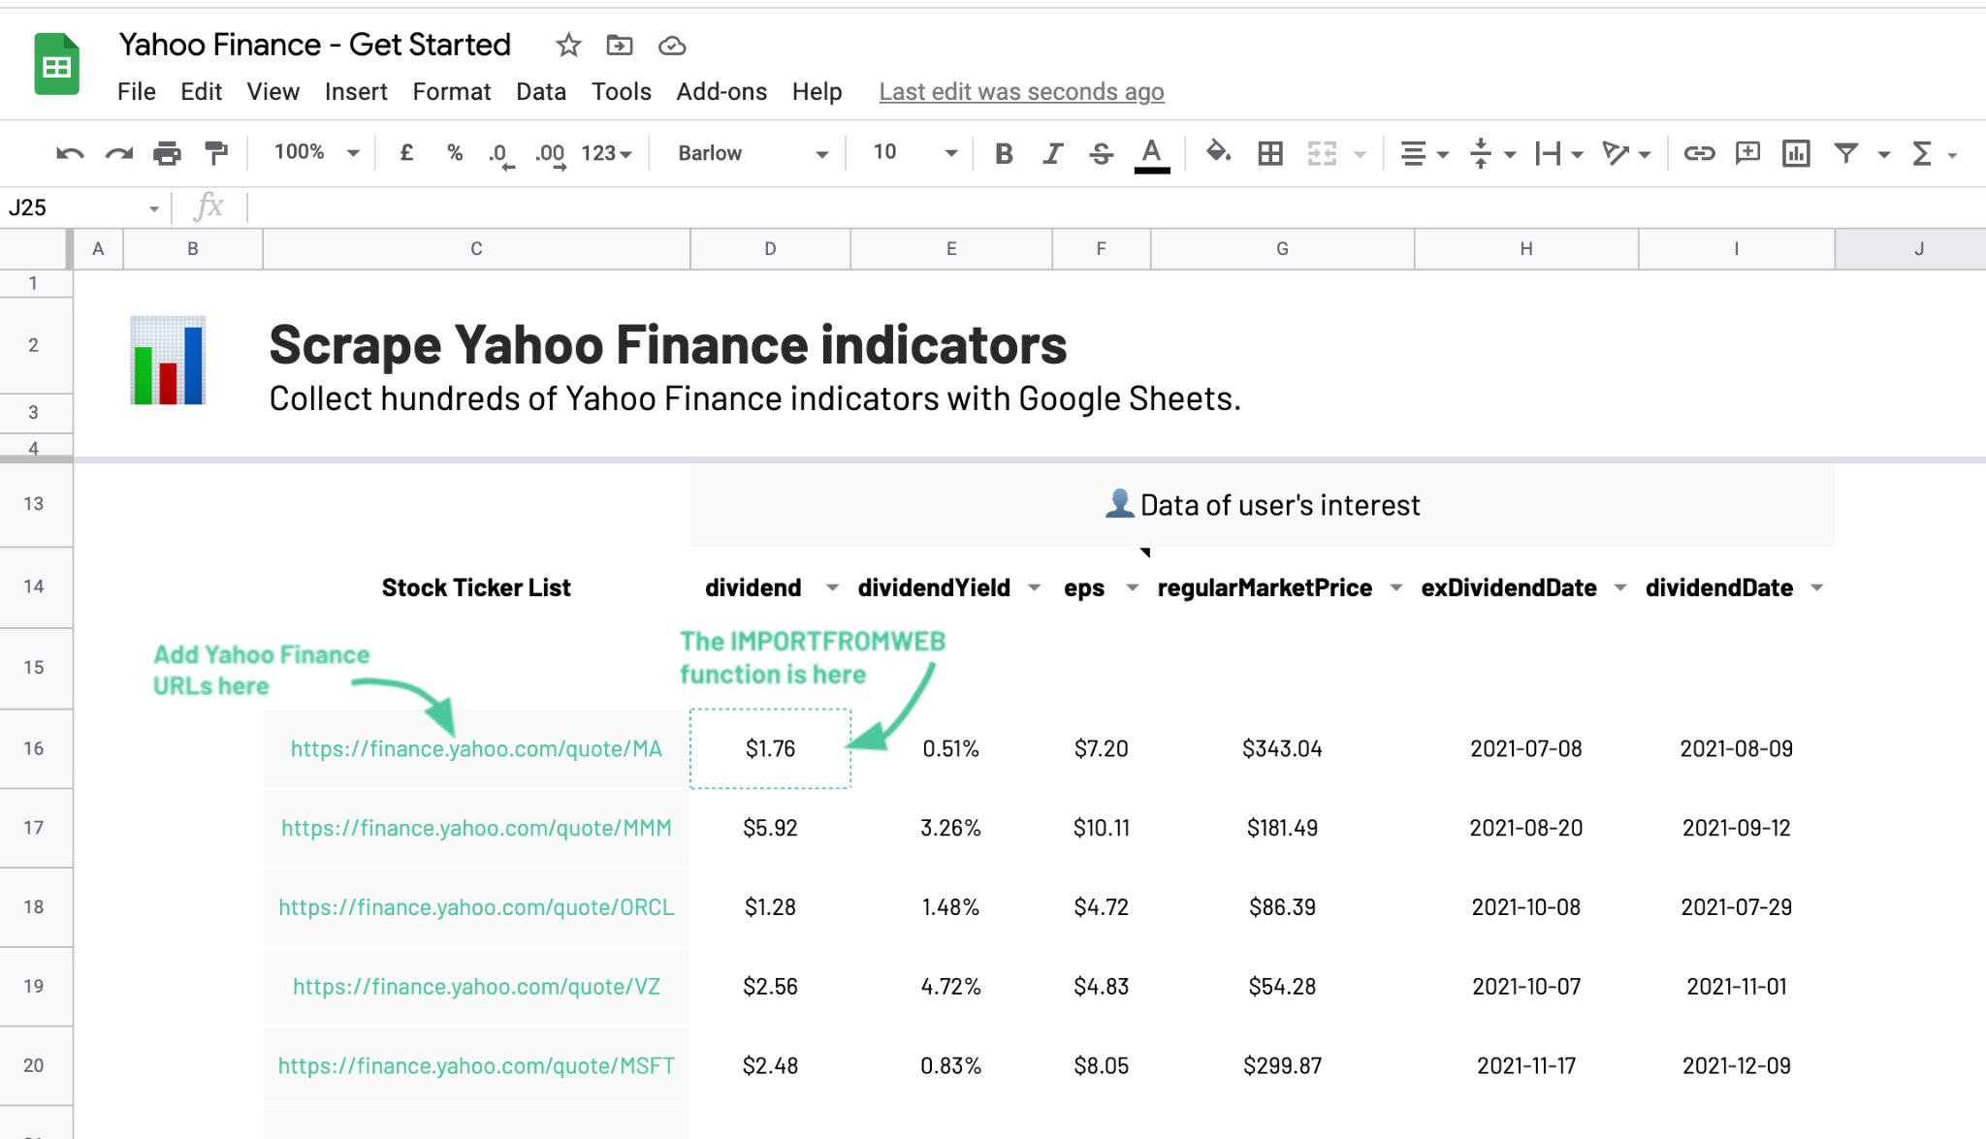Open dividend column filter arrow
The image size is (1986, 1139).
click(832, 587)
